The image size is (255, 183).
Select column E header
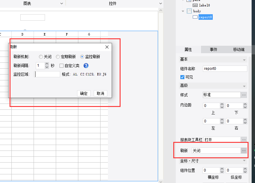pyautogui.click(x=45, y=34)
